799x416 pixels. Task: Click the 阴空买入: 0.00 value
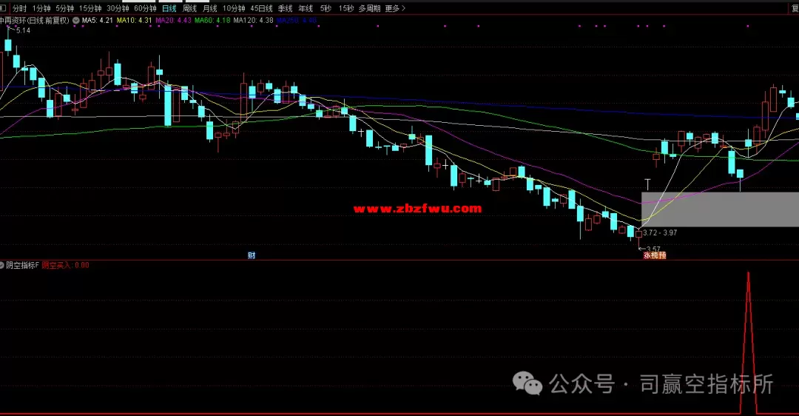pyautogui.click(x=65, y=265)
